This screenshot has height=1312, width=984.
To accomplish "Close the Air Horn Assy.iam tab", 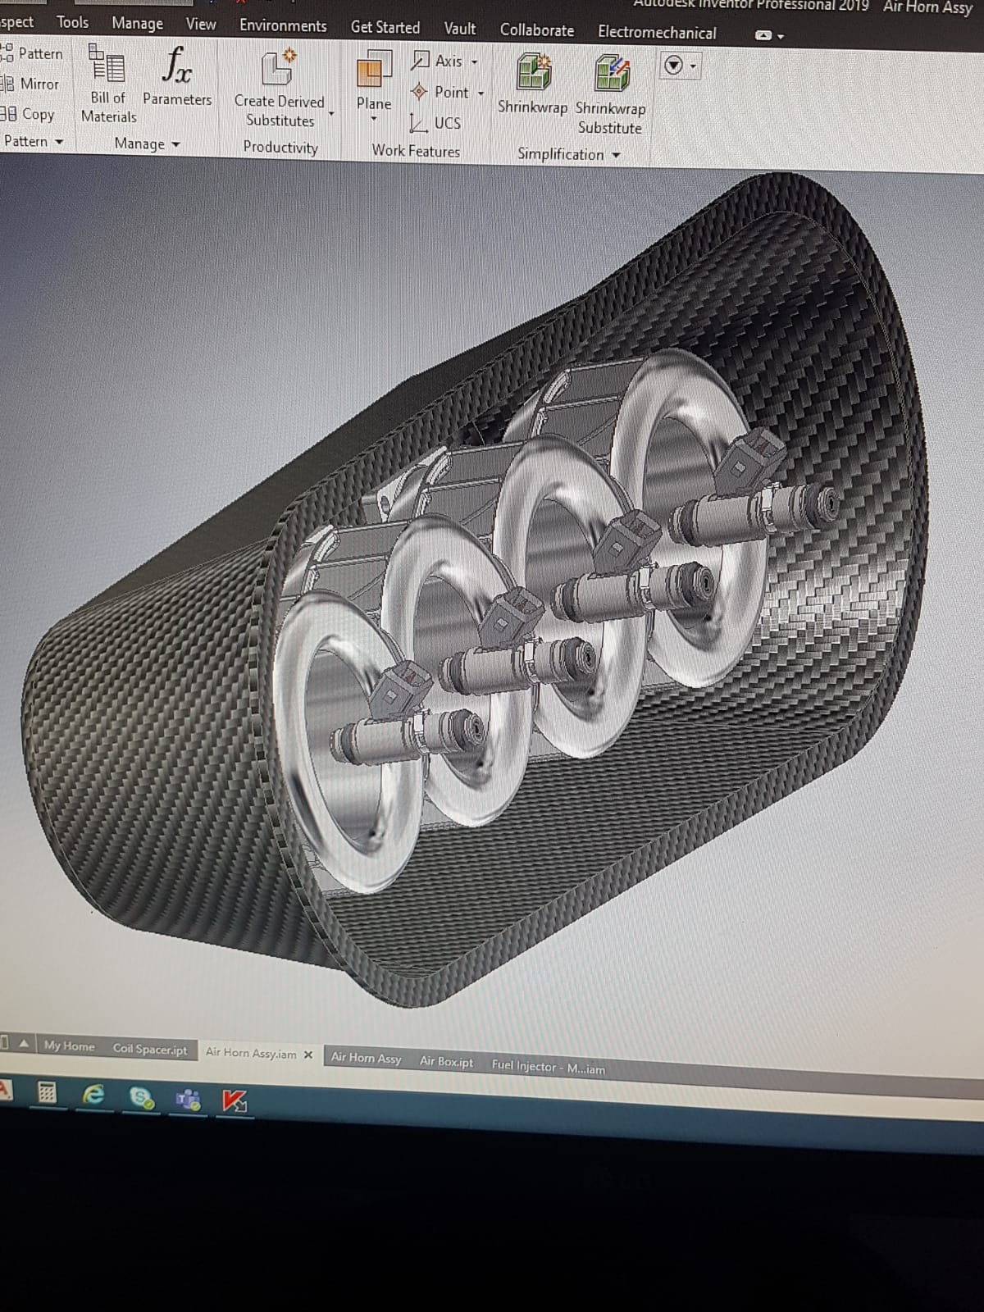I will (308, 1055).
